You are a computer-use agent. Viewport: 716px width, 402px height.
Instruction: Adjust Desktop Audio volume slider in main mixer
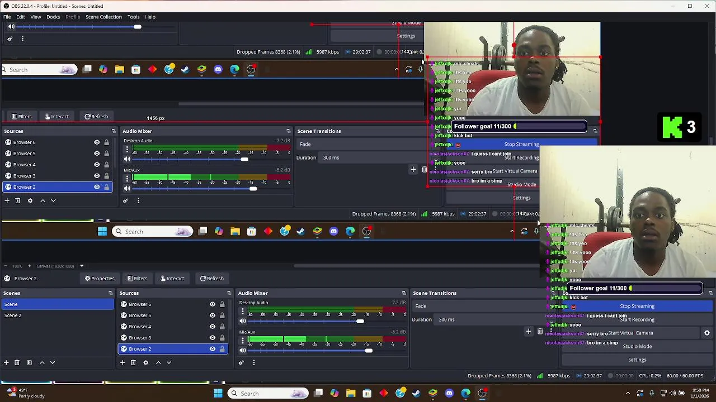(x=360, y=321)
